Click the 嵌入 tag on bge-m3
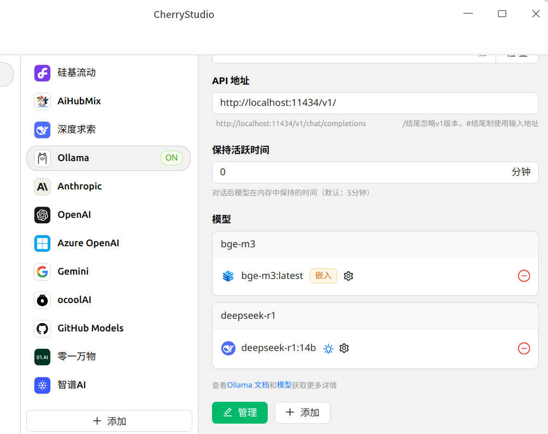 point(323,276)
